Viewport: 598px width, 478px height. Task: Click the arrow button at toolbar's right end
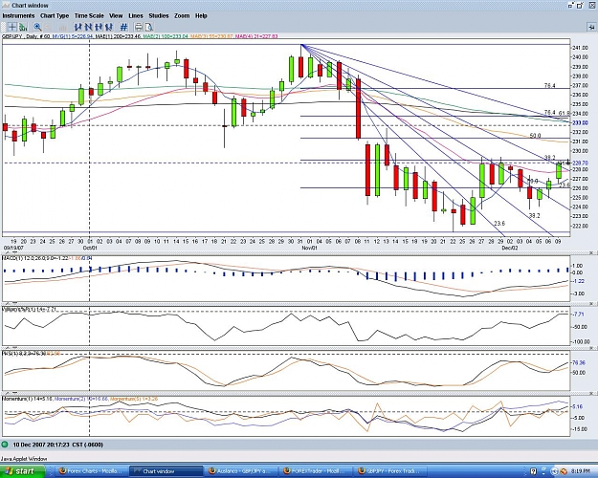(591, 27)
